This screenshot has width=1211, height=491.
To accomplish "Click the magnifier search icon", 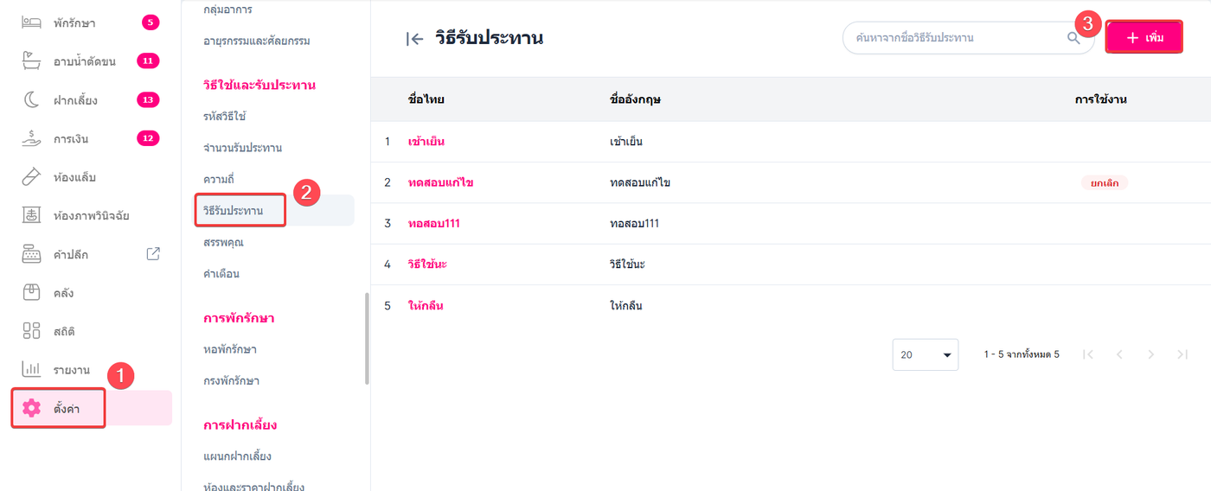I will pyautogui.click(x=1073, y=38).
